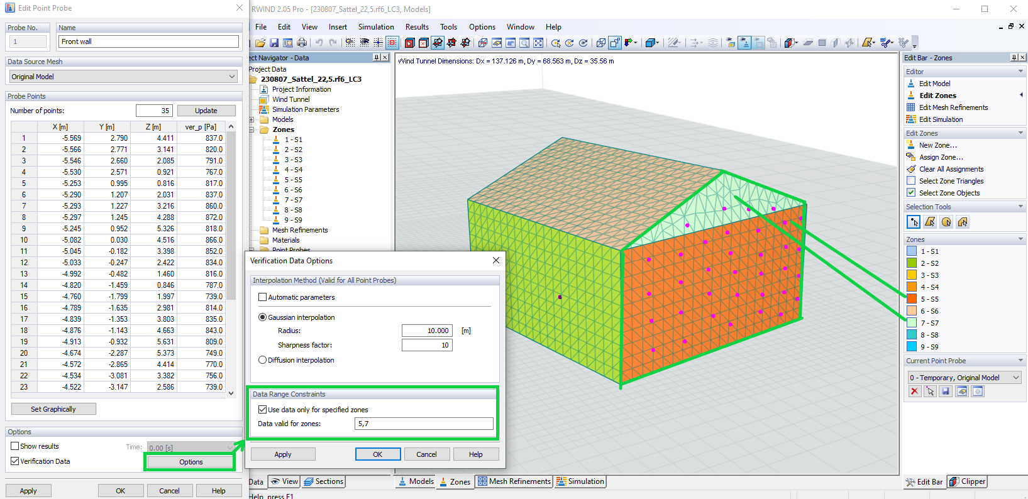The image size is (1028, 499).
Task: Click the probe Name field containing Front wall
Action: (149, 41)
